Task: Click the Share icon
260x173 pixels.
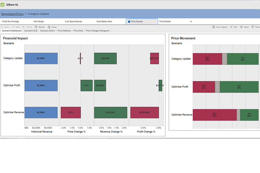Action: click(x=241, y=27)
